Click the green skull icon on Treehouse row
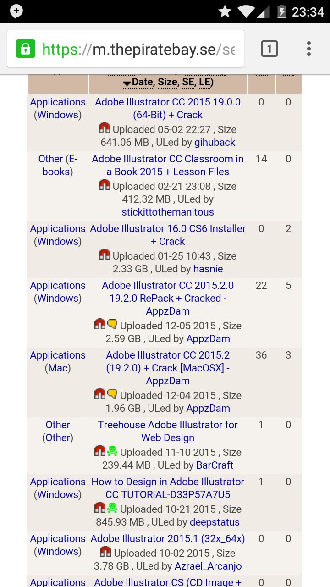 click(112, 451)
